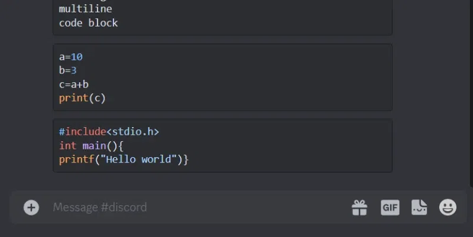Open the plus attachment menu
Screen dimensions: 473x237
(31, 207)
